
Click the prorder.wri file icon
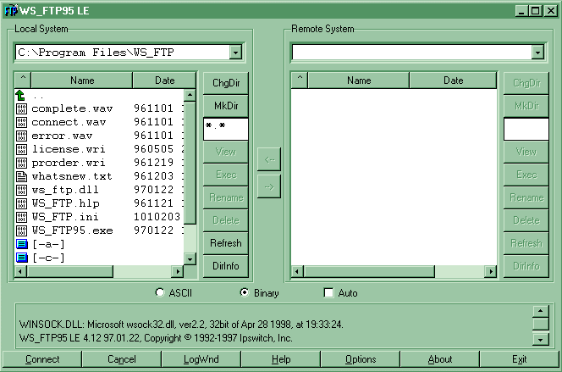click(21, 163)
